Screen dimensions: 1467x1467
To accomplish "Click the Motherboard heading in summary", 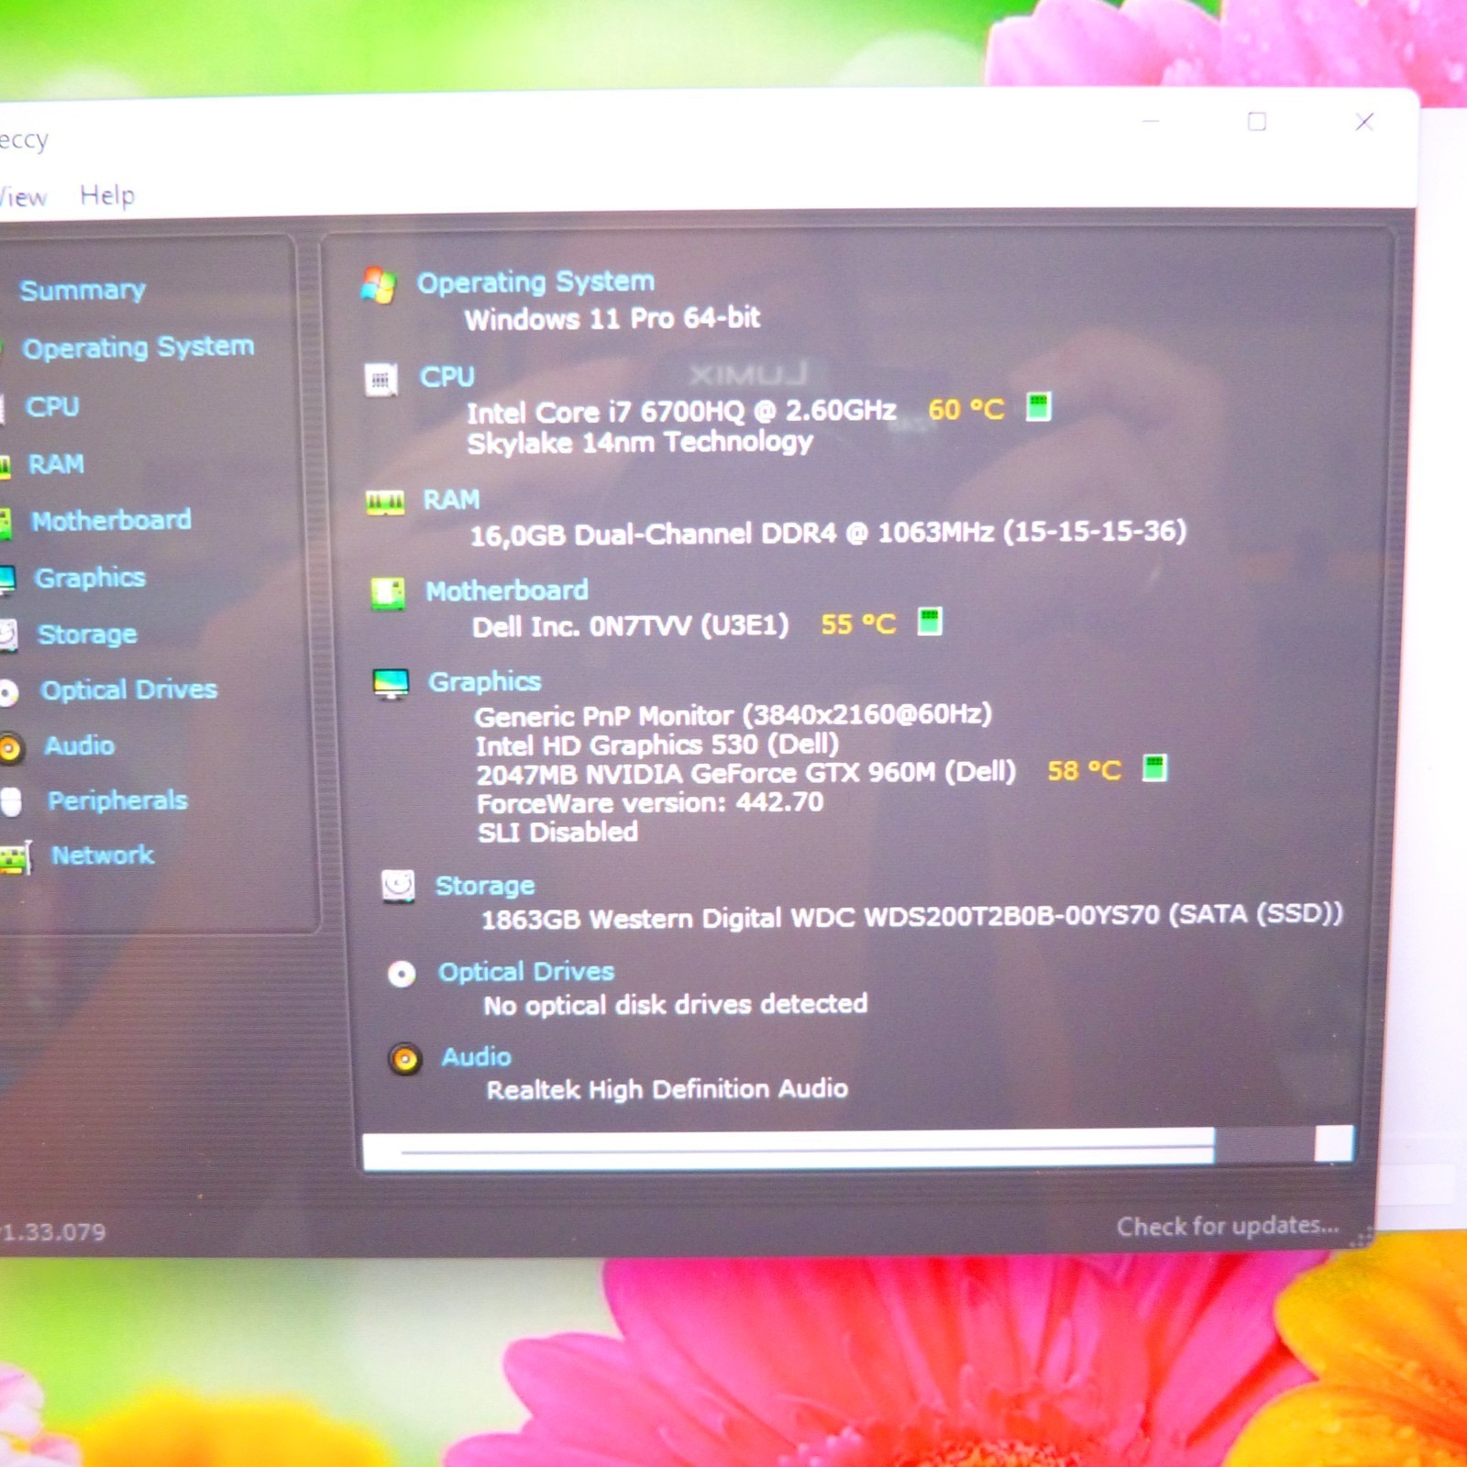I will 507,590.
